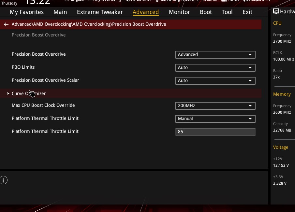Switch to the Monitor tab

click(x=179, y=12)
